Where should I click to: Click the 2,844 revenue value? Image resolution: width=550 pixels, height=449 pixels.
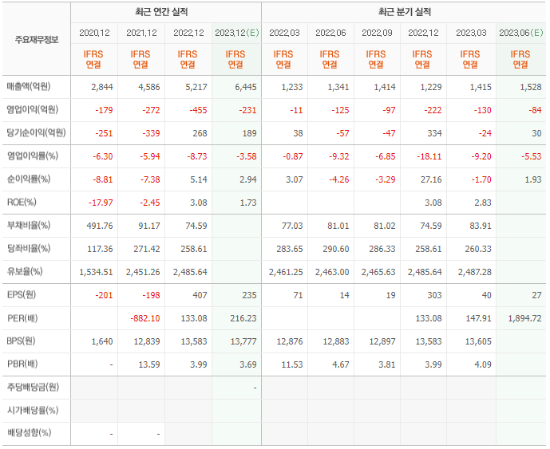click(x=102, y=87)
